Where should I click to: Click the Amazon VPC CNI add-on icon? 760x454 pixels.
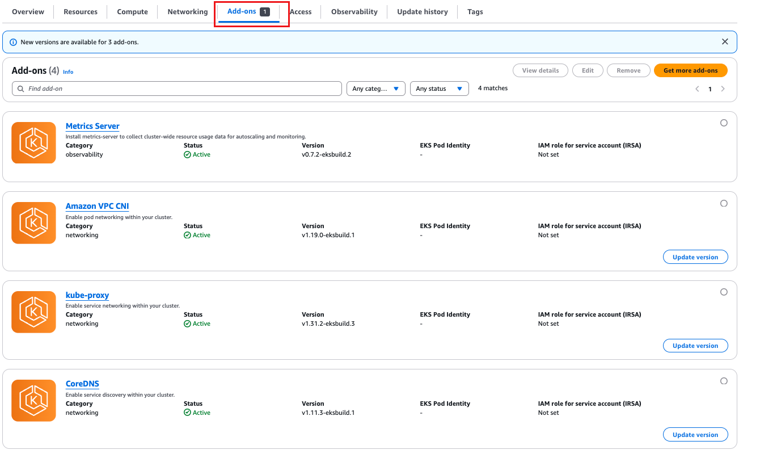(x=33, y=223)
